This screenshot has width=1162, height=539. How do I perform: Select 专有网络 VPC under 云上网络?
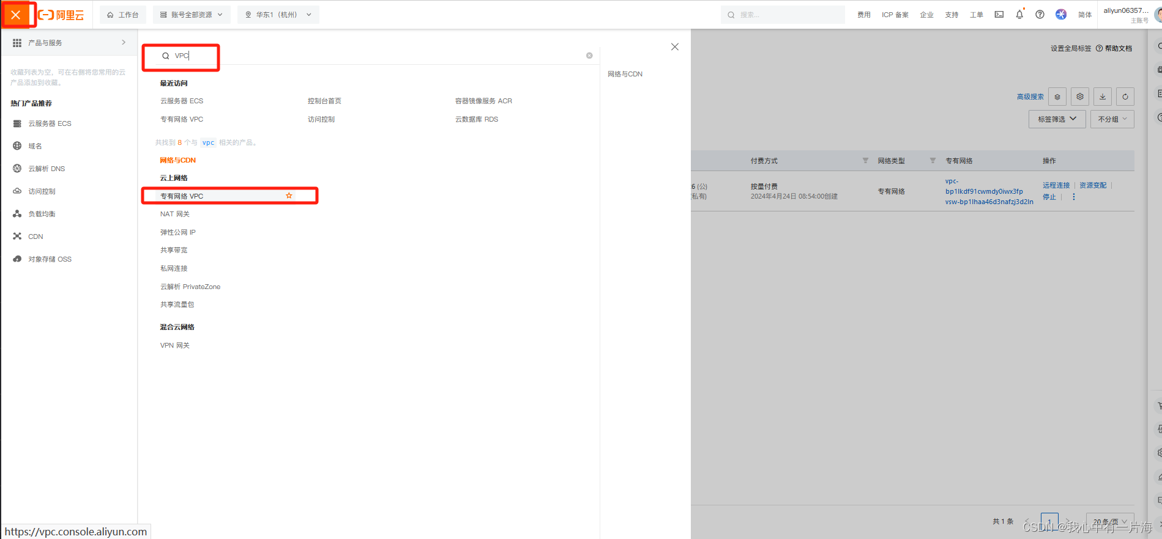[182, 196]
